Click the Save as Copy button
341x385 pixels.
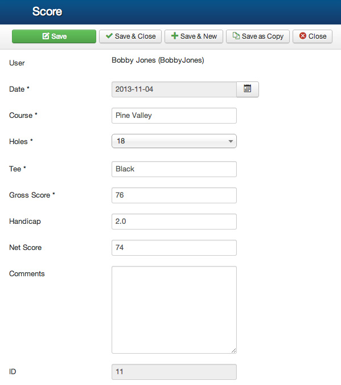coord(258,36)
